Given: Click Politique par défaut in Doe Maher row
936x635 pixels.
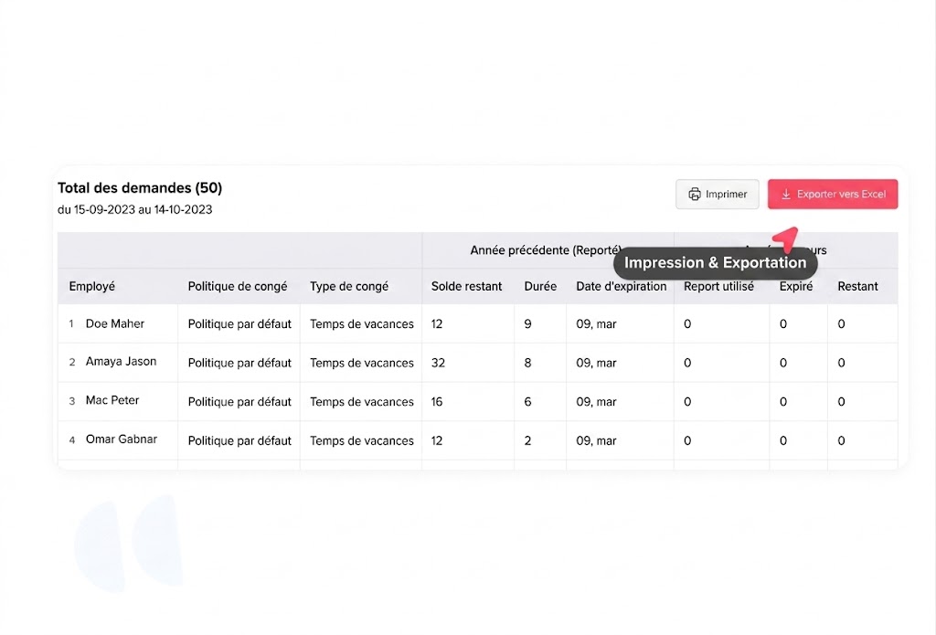Looking at the screenshot, I should pyautogui.click(x=239, y=323).
